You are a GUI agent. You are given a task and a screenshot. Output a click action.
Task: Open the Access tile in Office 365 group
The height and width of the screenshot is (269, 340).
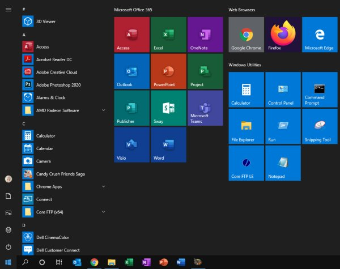pos(132,35)
